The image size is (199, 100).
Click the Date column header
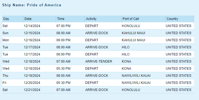[40, 19]
